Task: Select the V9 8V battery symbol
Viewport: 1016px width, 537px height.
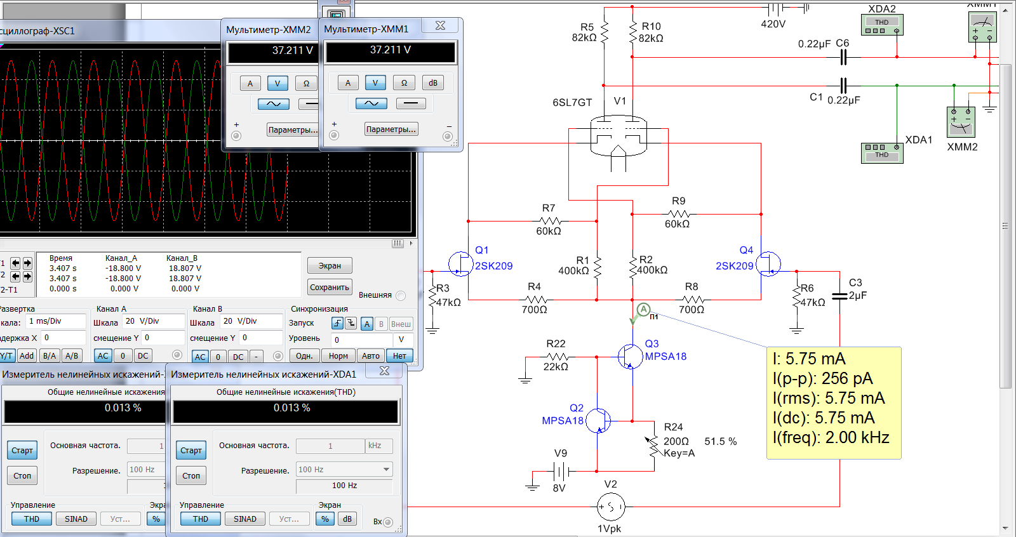Action: [560, 472]
